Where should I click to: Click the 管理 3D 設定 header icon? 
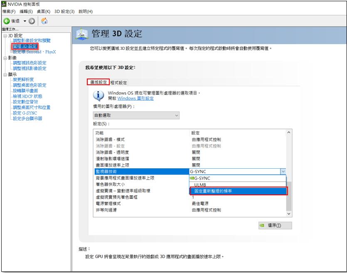[x=82, y=34]
